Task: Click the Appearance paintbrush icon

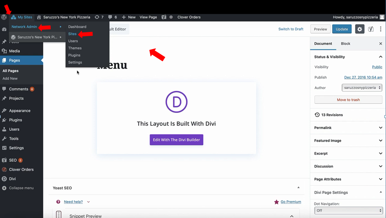Action: [4, 111]
